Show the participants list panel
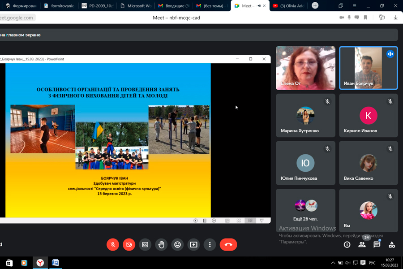Screen dimensions: 403x269 tap(362, 244)
